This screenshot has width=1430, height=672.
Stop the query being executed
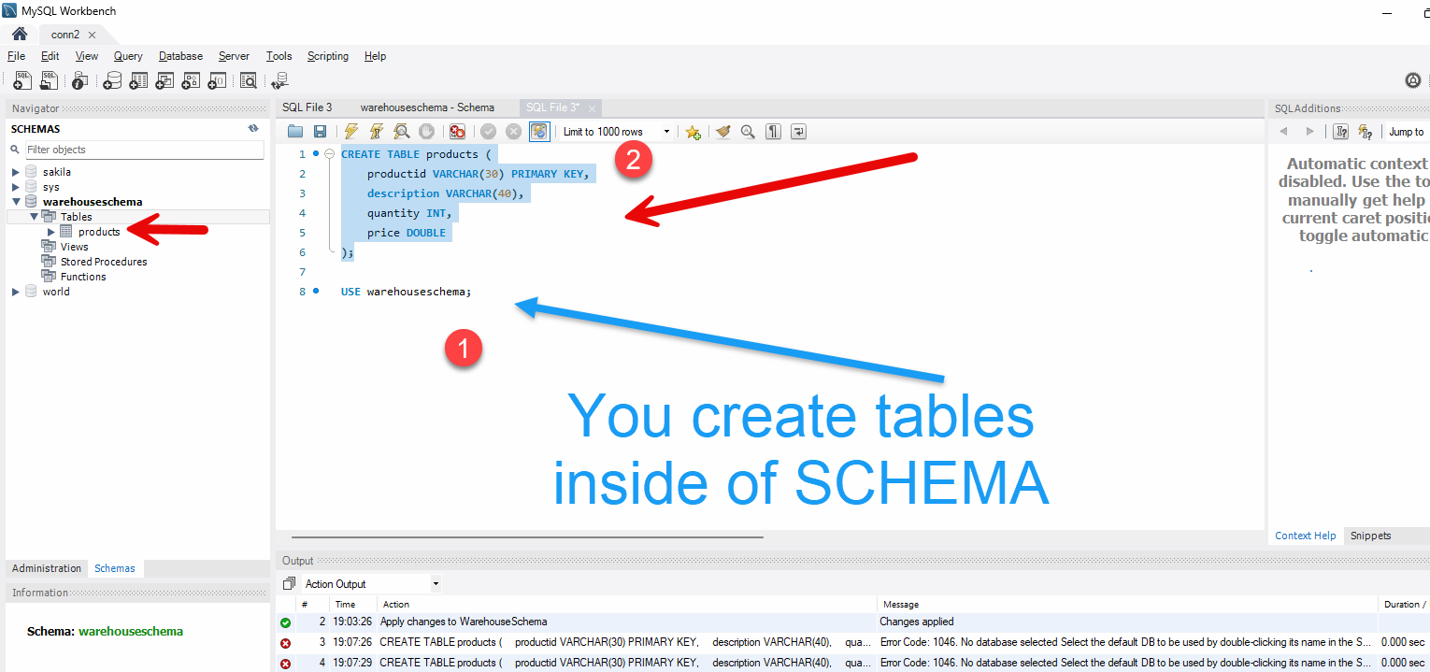click(x=426, y=132)
